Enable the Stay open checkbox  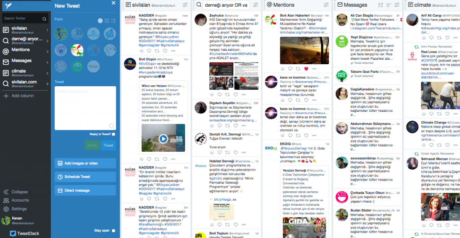(x=114, y=230)
